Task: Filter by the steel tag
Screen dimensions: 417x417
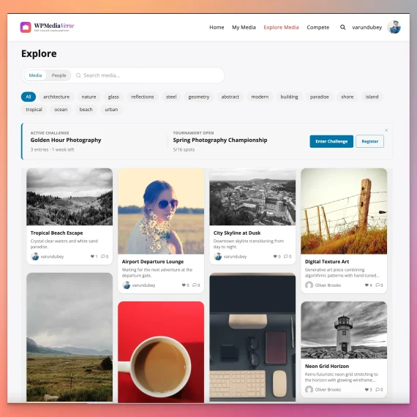Action: 171,97
